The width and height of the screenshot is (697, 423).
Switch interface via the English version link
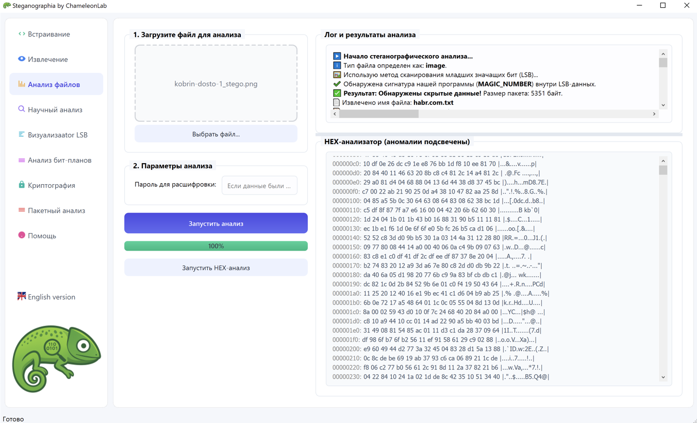pyautogui.click(x=52, y=297)
